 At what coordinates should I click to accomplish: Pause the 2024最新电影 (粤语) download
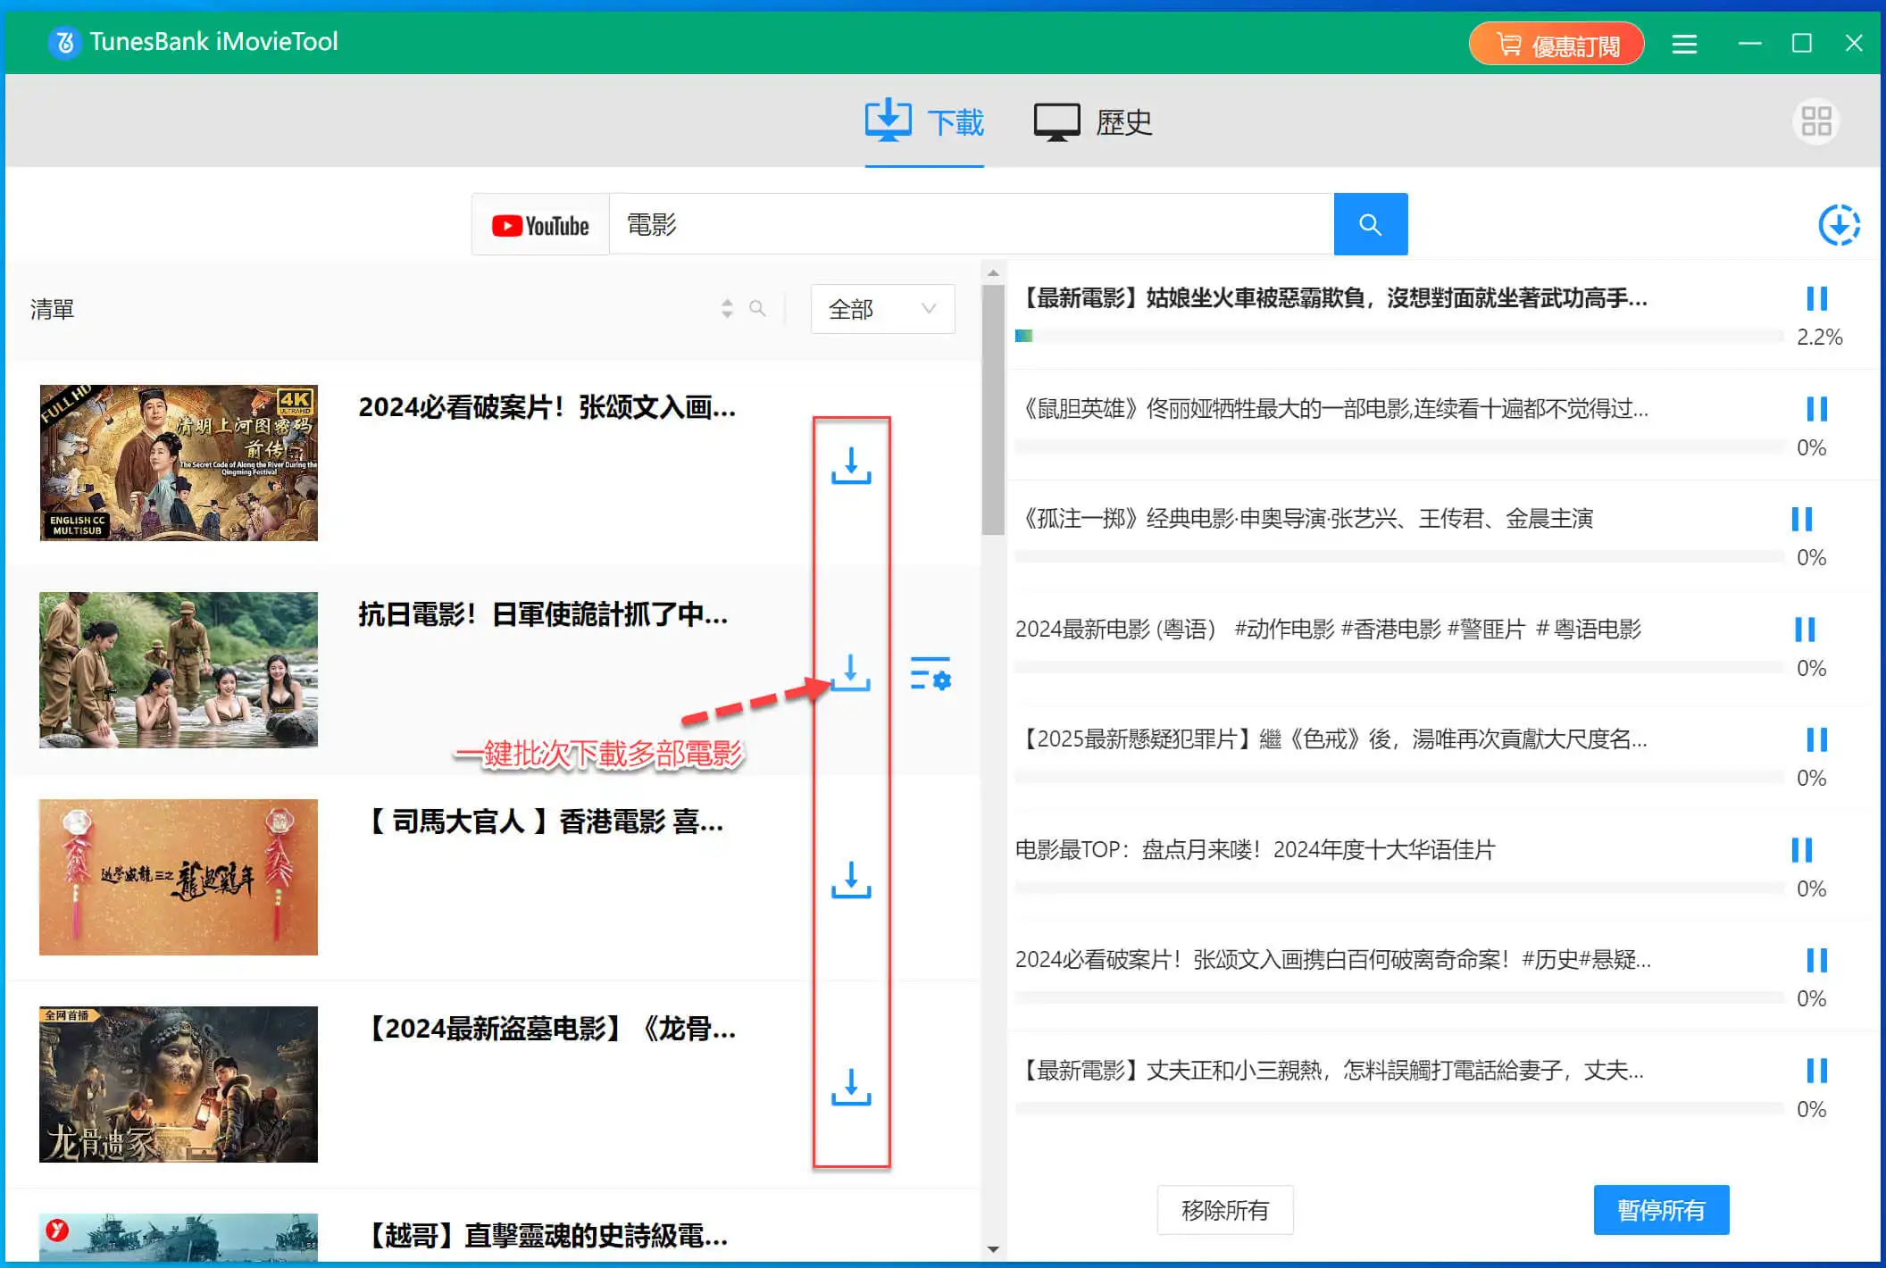tap(1805, 630)
